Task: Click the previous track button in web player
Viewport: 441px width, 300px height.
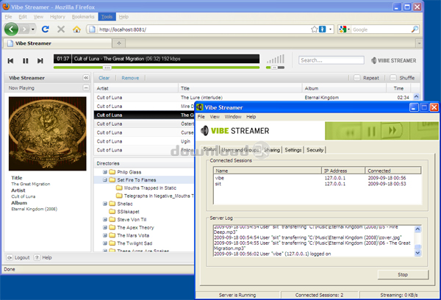Action: click(x=10, y=61)
